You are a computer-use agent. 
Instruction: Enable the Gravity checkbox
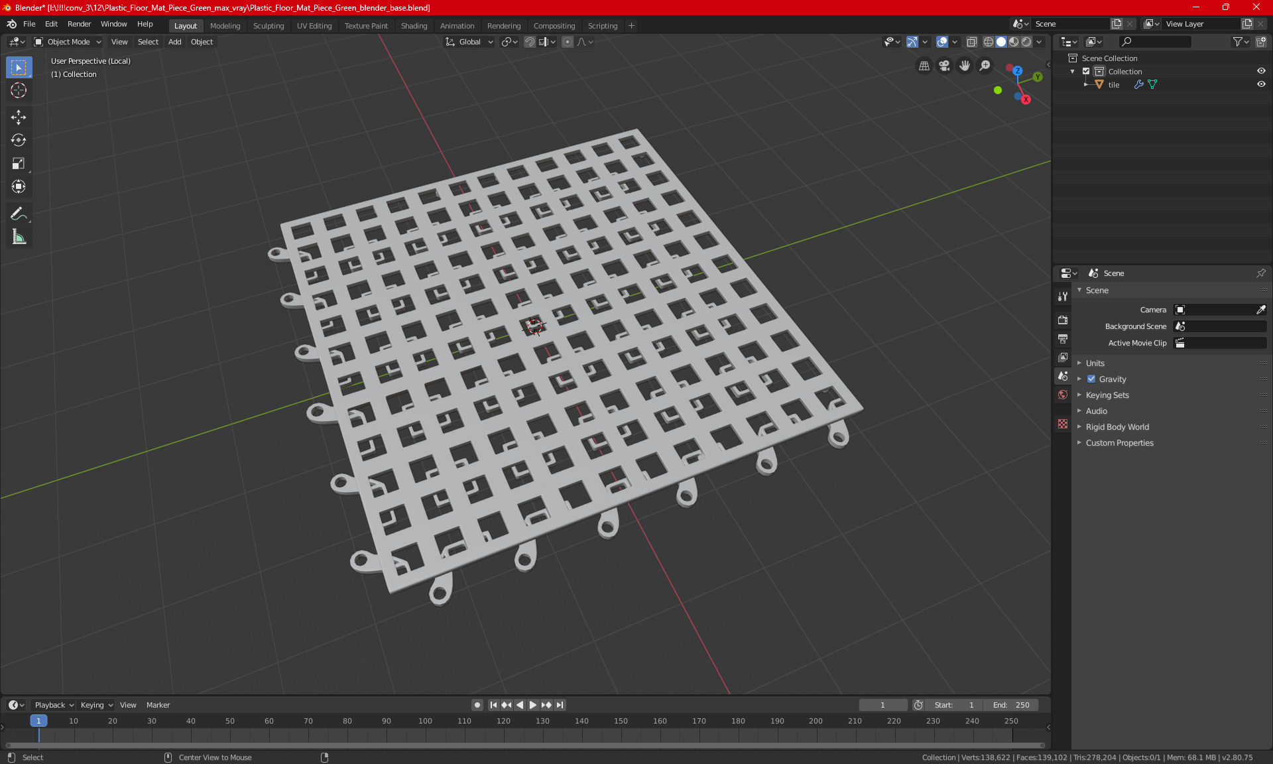pos(1091,379)
